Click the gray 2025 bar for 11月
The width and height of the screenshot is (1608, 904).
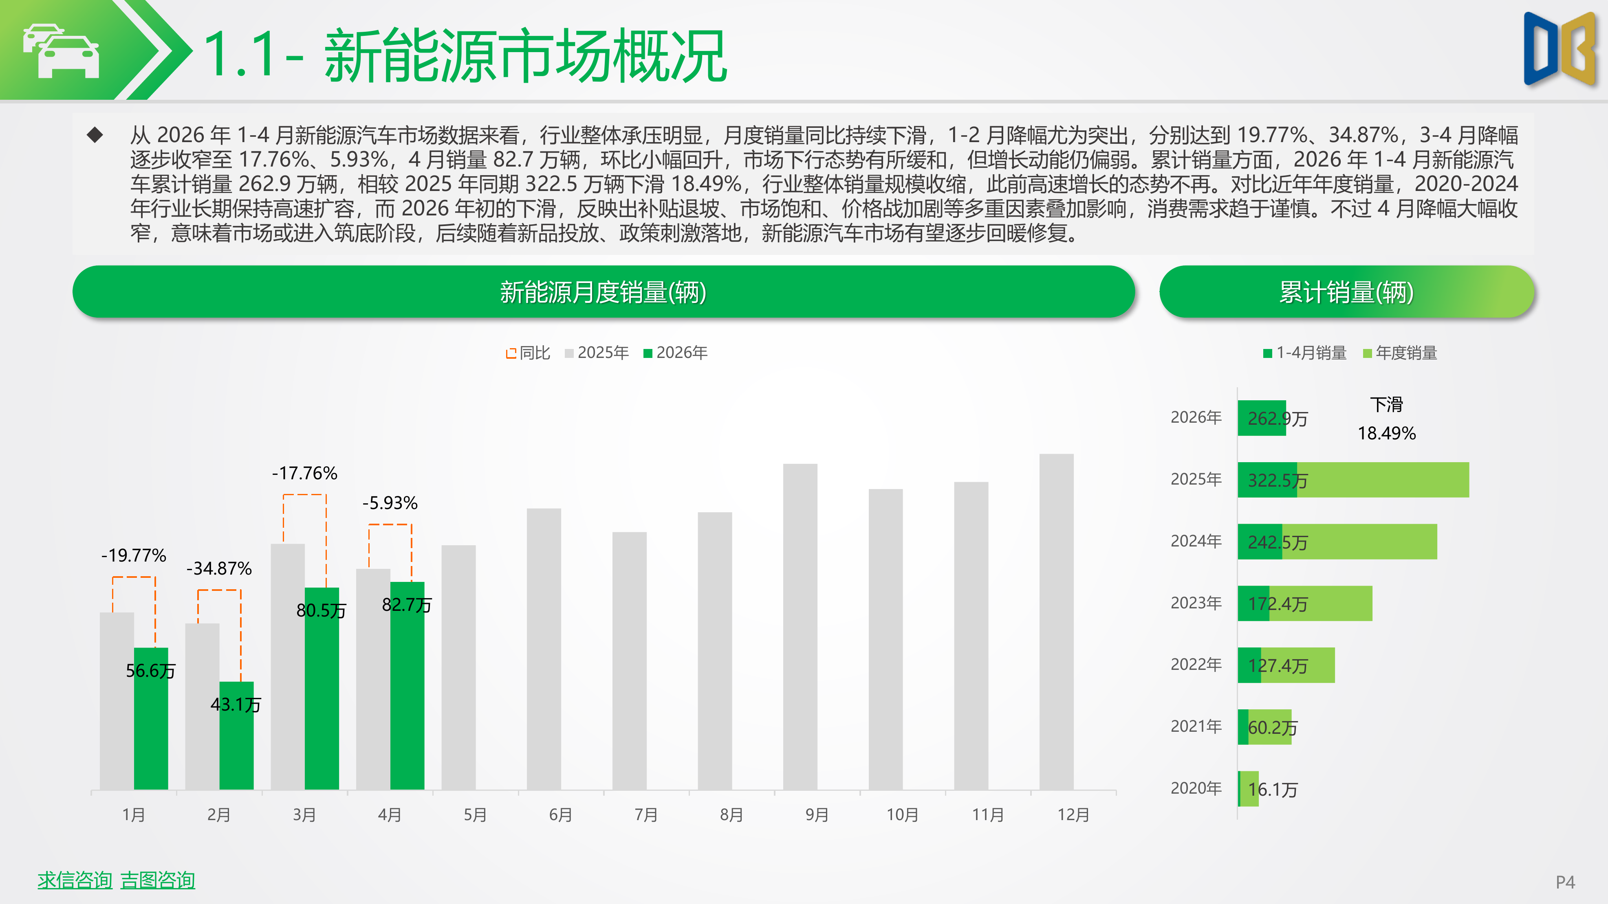[x=971, y=636]
